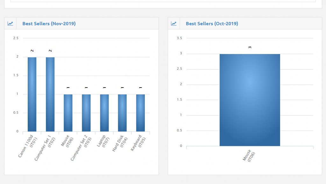326x184 pixels.
Task: Select the Canon 1100d (IT01) bar
Action: 32,94
